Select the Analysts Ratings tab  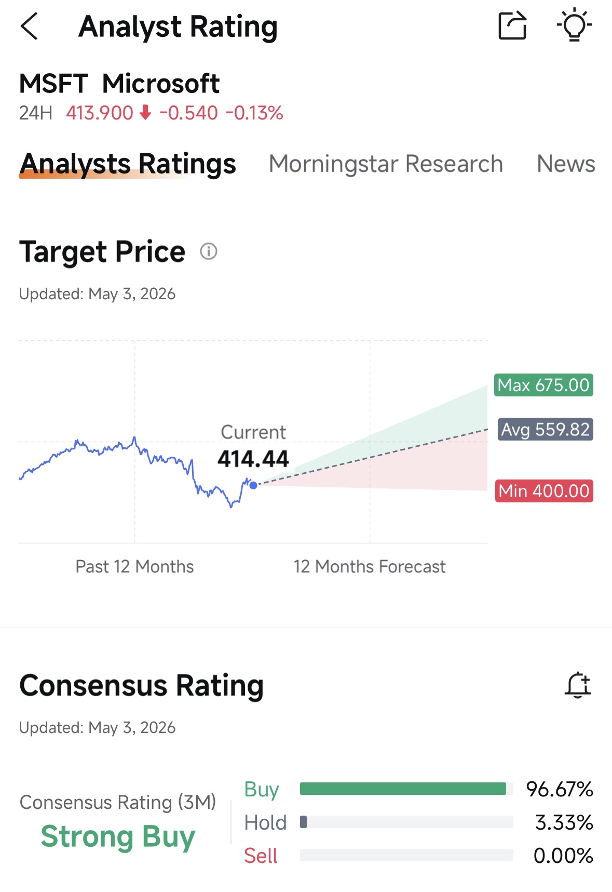coord(128,164)
